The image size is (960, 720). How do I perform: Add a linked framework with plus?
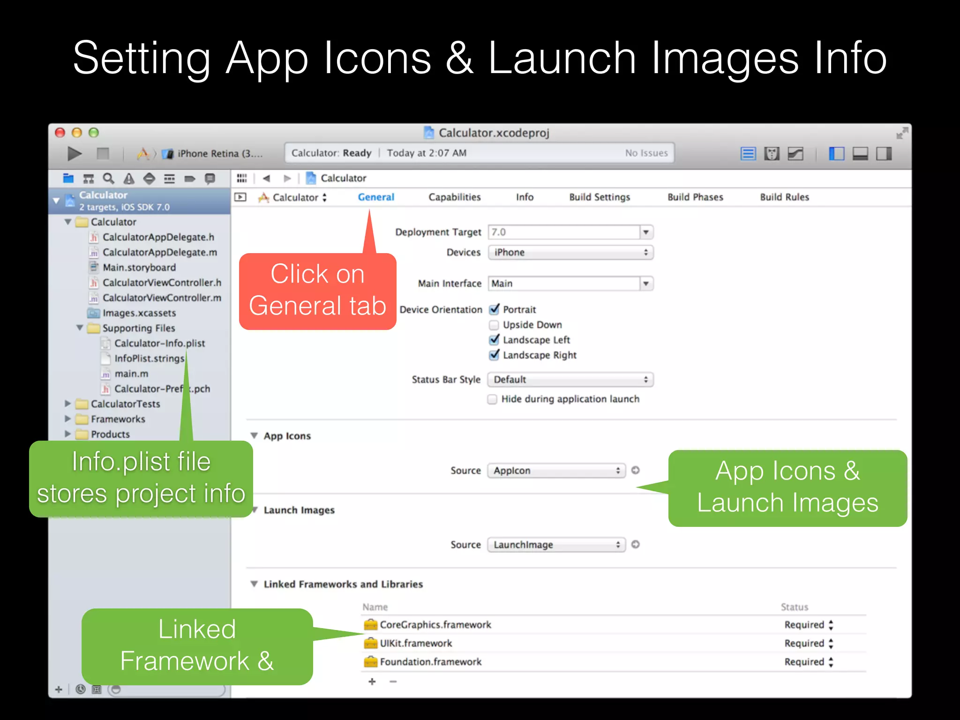point(372,682)
